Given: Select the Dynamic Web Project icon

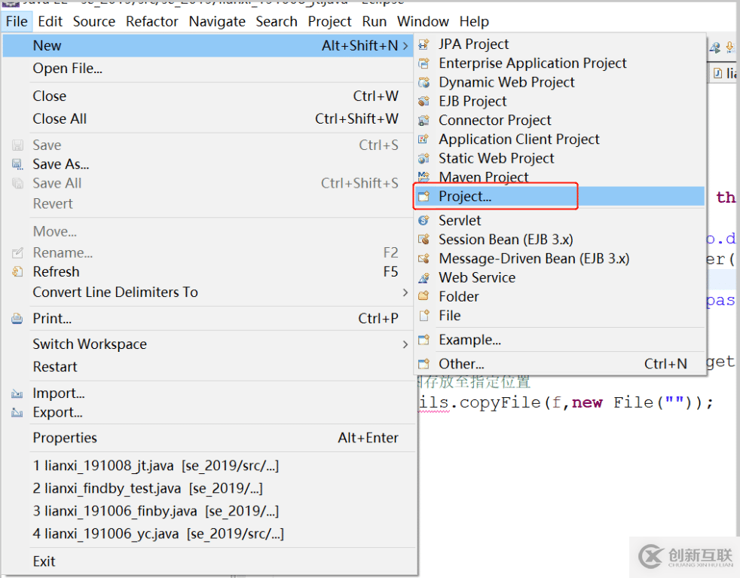Looking at the screenshot, I should click(x=424, y=82).
